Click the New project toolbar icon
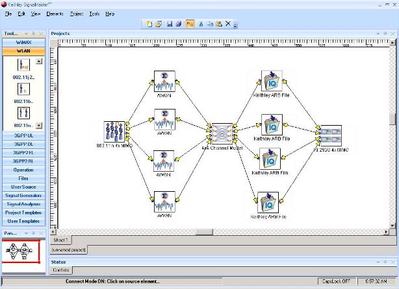 pyautogui.click(x=149, y=24)
